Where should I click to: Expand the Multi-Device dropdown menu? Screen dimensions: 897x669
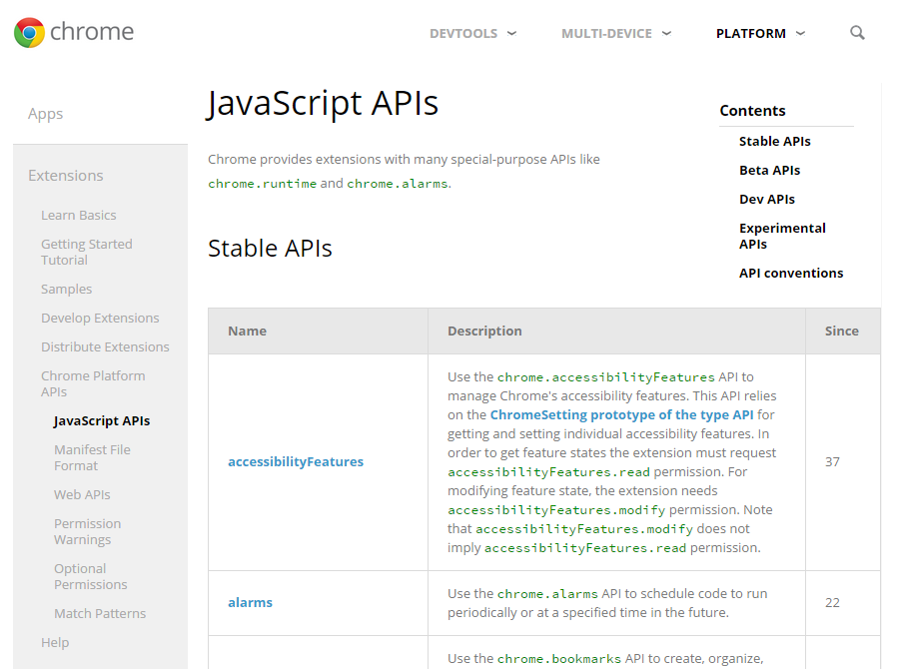[615, 34]
